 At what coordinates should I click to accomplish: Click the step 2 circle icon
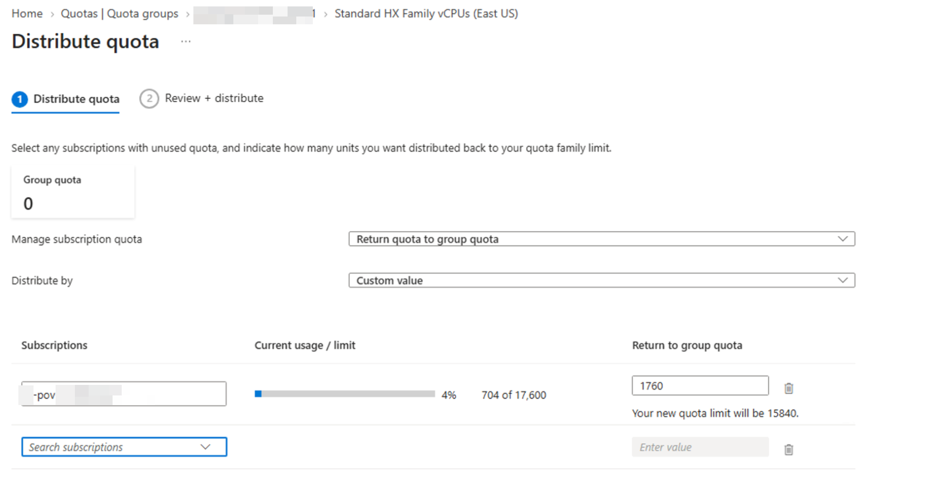click(149, 99)
